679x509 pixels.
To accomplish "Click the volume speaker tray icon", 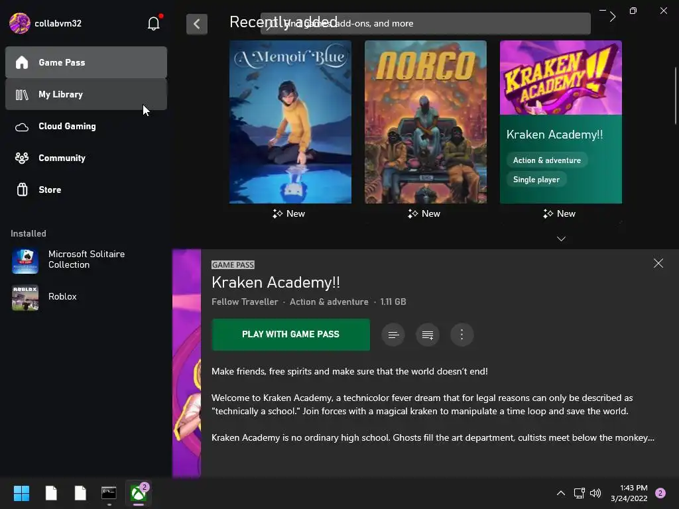I will [x=595, y=493].
